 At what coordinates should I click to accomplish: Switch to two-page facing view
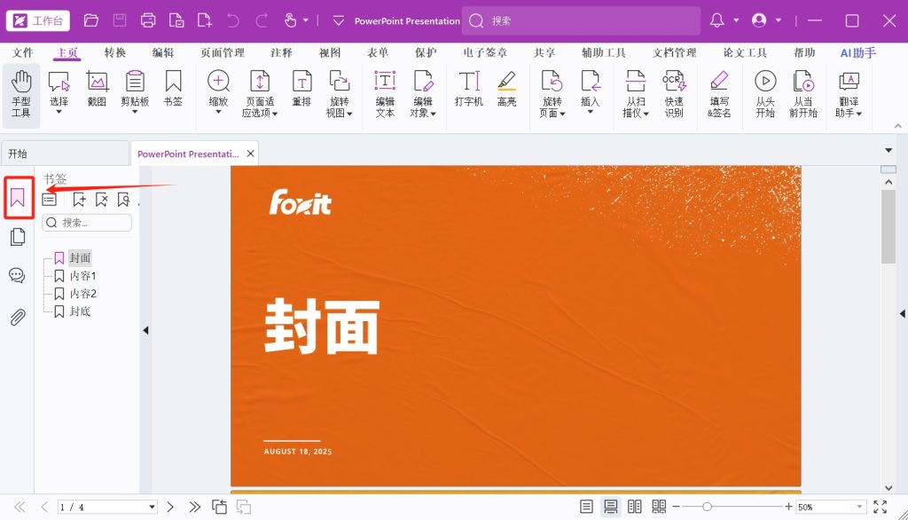634,507
